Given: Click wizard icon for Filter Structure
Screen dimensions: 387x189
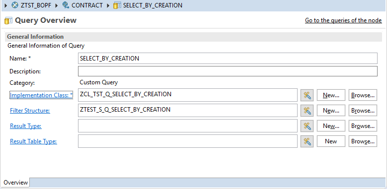Looking at the screenshot, I should click(x=307, y=111).
